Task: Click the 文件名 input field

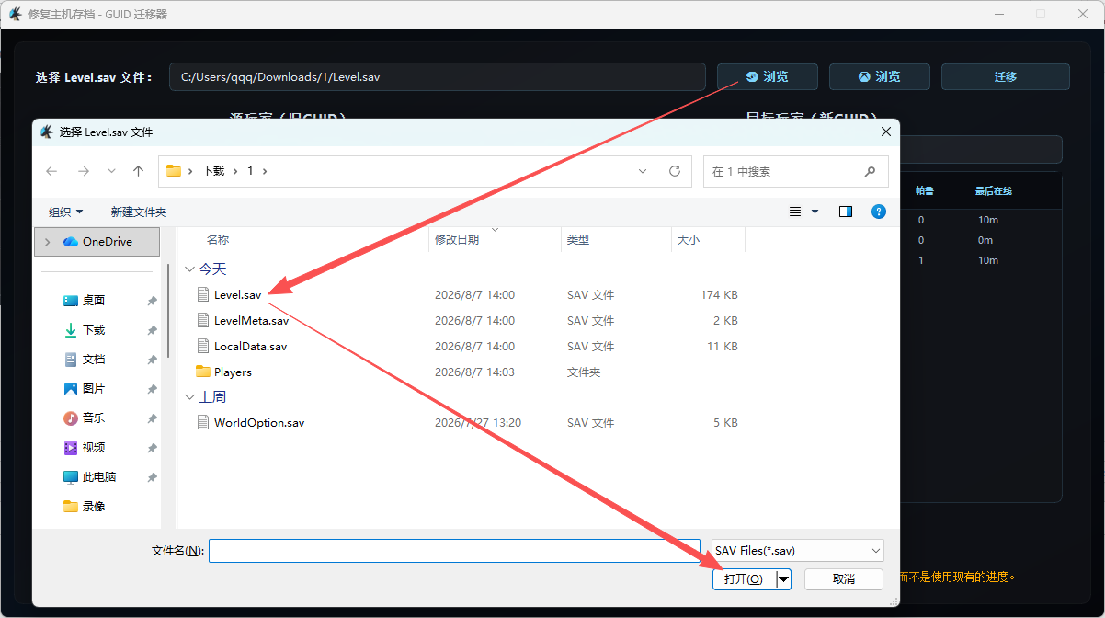Action: [x=454, y=551]
